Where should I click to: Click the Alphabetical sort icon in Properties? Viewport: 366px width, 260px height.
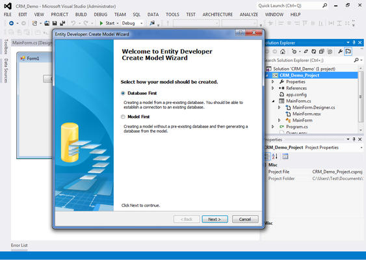(x=275, y=156)
